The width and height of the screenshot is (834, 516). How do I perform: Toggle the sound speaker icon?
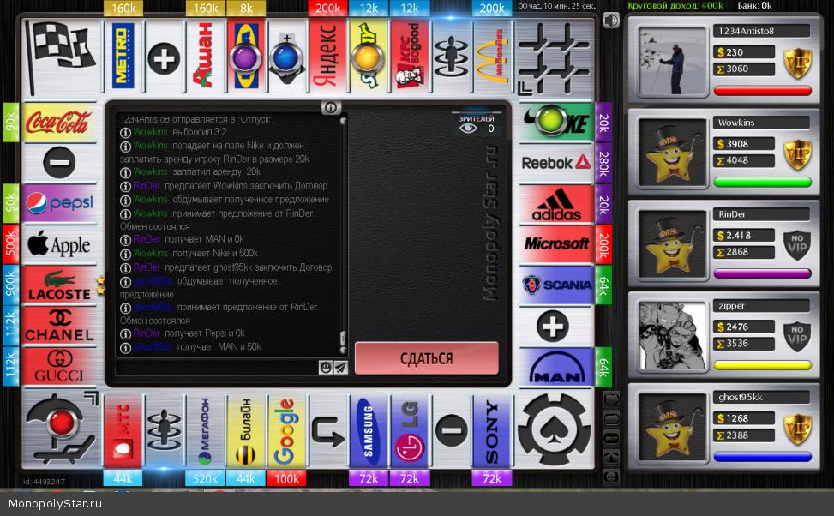pyautogui.click(x=611, y=21)
